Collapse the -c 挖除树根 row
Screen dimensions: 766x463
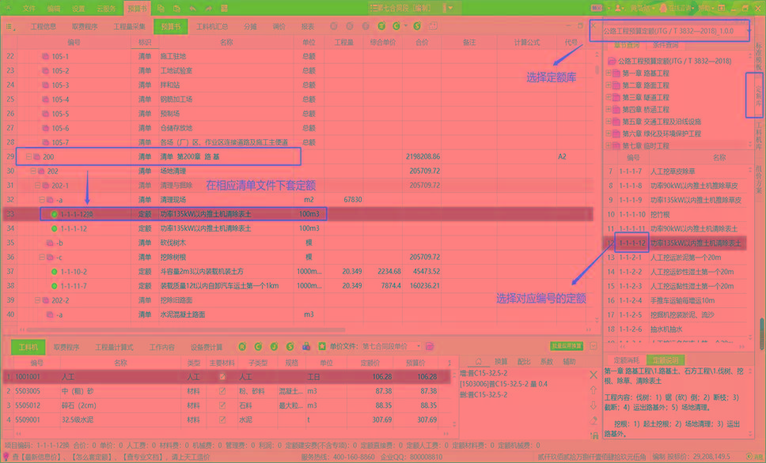click(43, 257)
